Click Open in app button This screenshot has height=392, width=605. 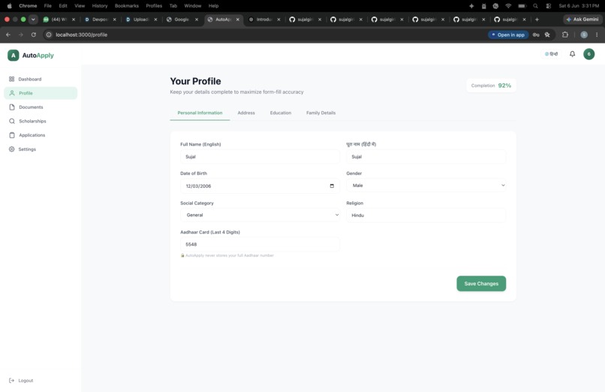point(508,35)
